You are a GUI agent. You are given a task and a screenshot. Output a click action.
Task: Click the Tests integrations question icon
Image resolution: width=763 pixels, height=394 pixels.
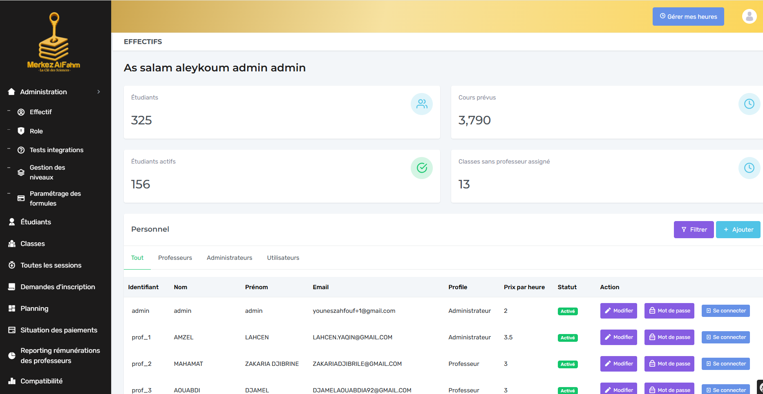[21, 150]
